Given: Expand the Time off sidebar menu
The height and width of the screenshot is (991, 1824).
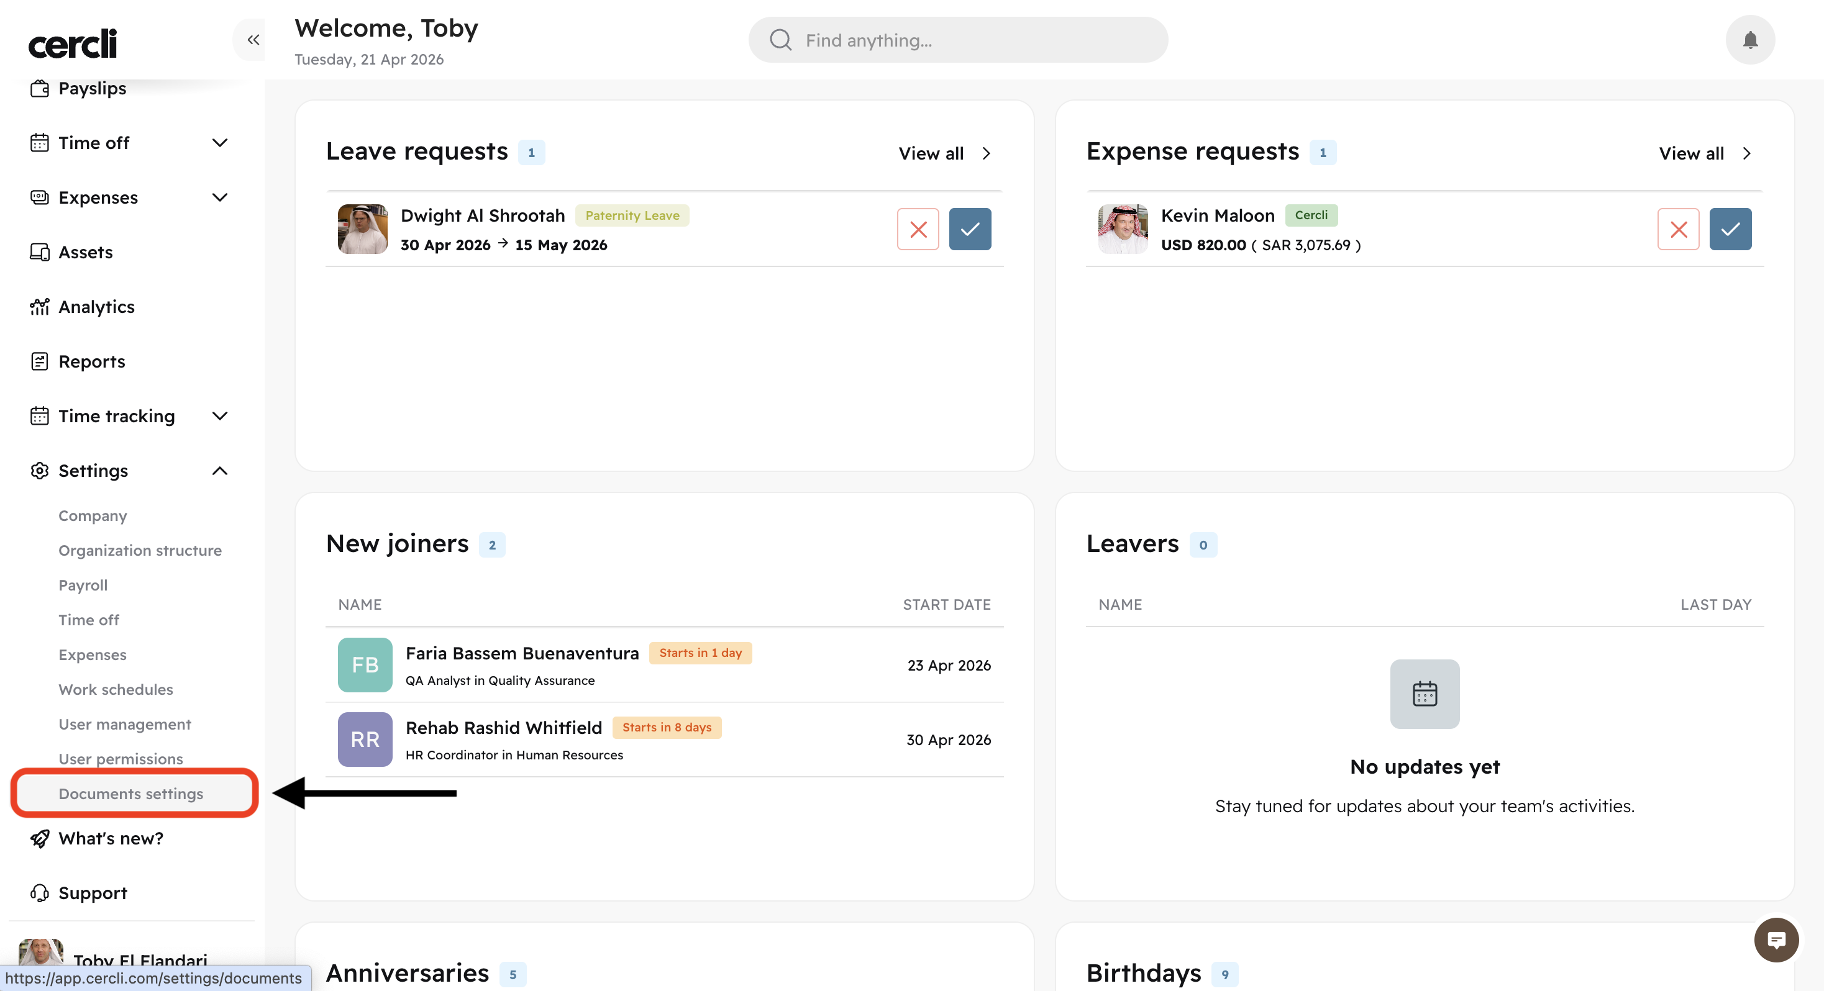Looking at the screenshot, I should [x=219, y=143].
